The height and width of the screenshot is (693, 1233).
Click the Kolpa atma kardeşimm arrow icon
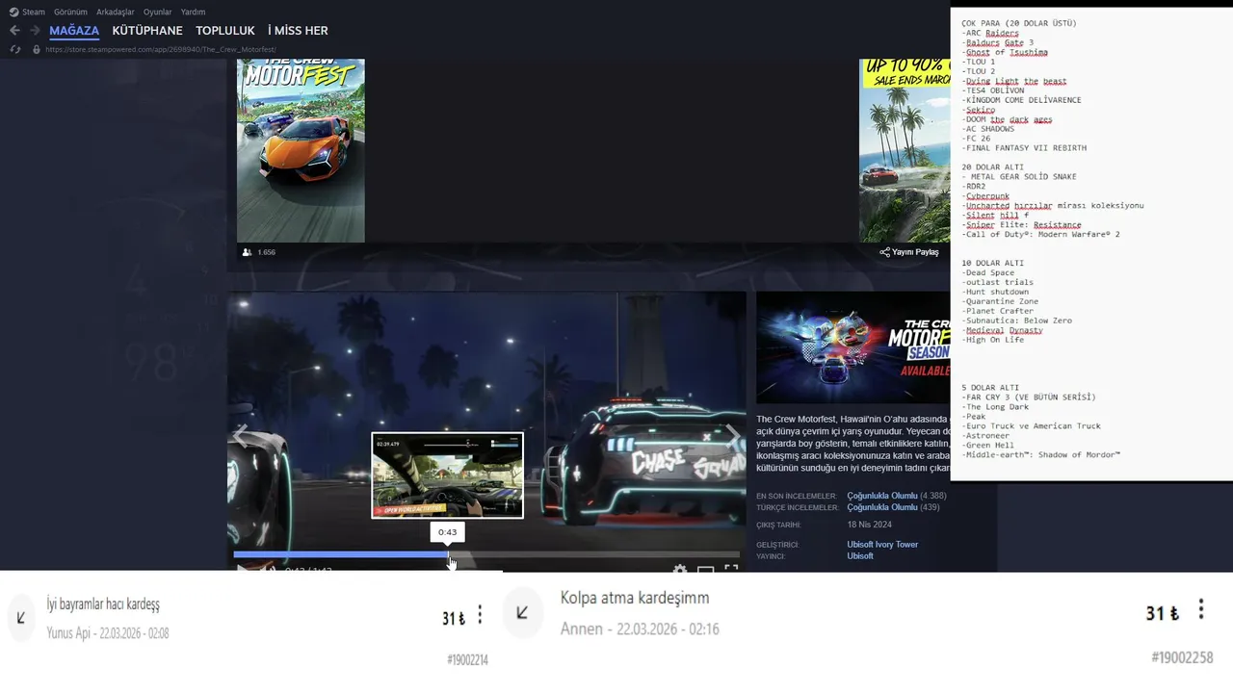click(522, 613)
